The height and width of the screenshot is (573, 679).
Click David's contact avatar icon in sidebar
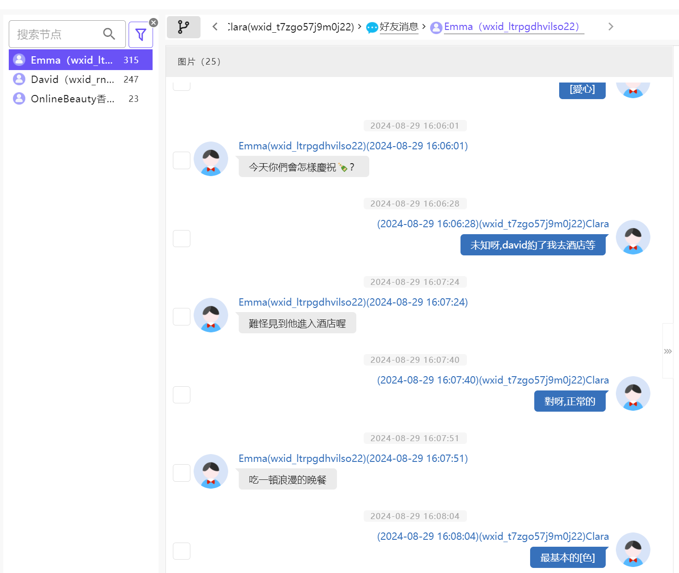(x=19, y=79)
